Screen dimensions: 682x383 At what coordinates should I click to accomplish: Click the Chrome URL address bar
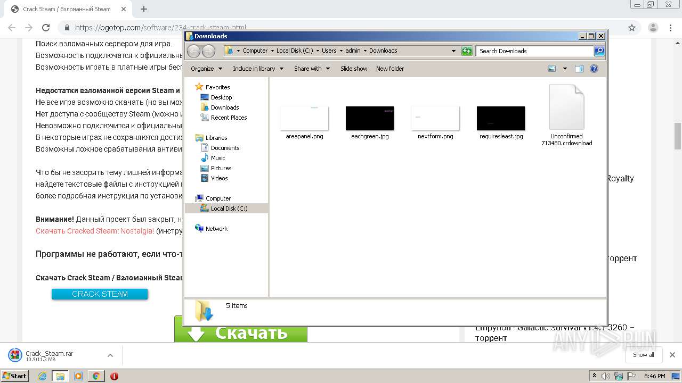[341, 28]
